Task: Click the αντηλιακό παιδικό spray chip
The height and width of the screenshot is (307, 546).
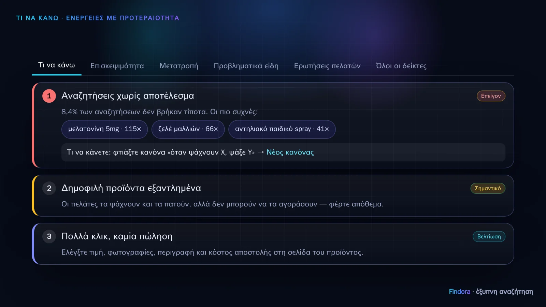Action: pos(282,129)
